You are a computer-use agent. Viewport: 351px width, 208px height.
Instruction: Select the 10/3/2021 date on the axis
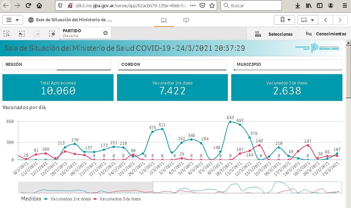pyautogui.click(x=224, y=169)
